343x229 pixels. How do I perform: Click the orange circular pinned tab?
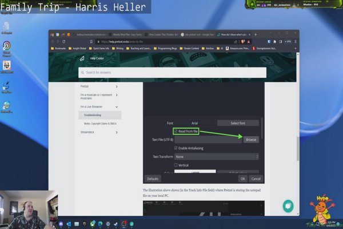[69, 34]
